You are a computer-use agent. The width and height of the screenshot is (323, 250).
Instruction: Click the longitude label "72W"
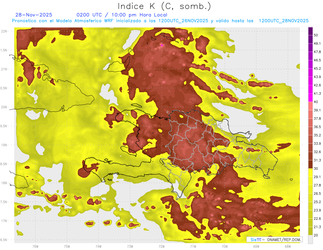coord(161,246)
